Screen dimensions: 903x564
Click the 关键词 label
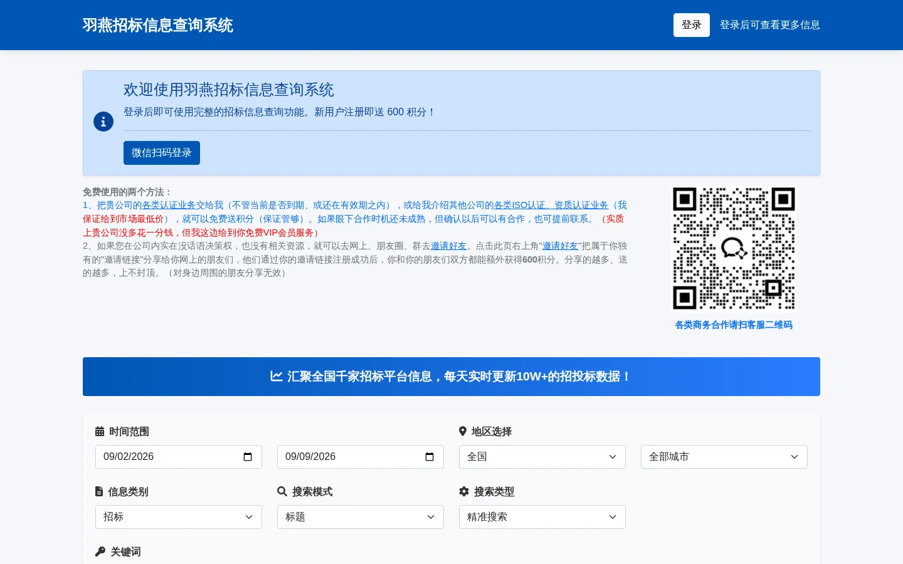tap(125, 551)
